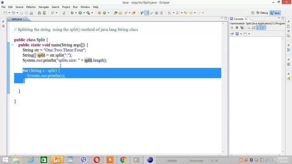Screen dimensions: 292x164
Task: Switch to the Debug perspective
Action: pos(262,13)
